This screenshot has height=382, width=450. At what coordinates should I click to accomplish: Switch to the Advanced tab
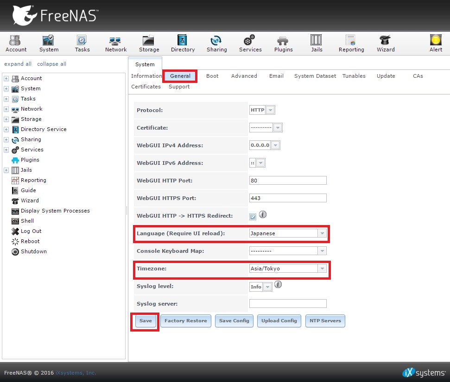(x=244, y=76)
